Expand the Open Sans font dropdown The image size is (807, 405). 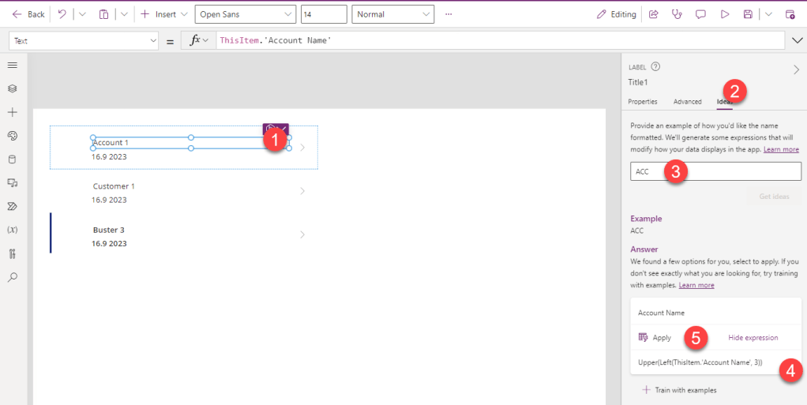coord(244,14)
